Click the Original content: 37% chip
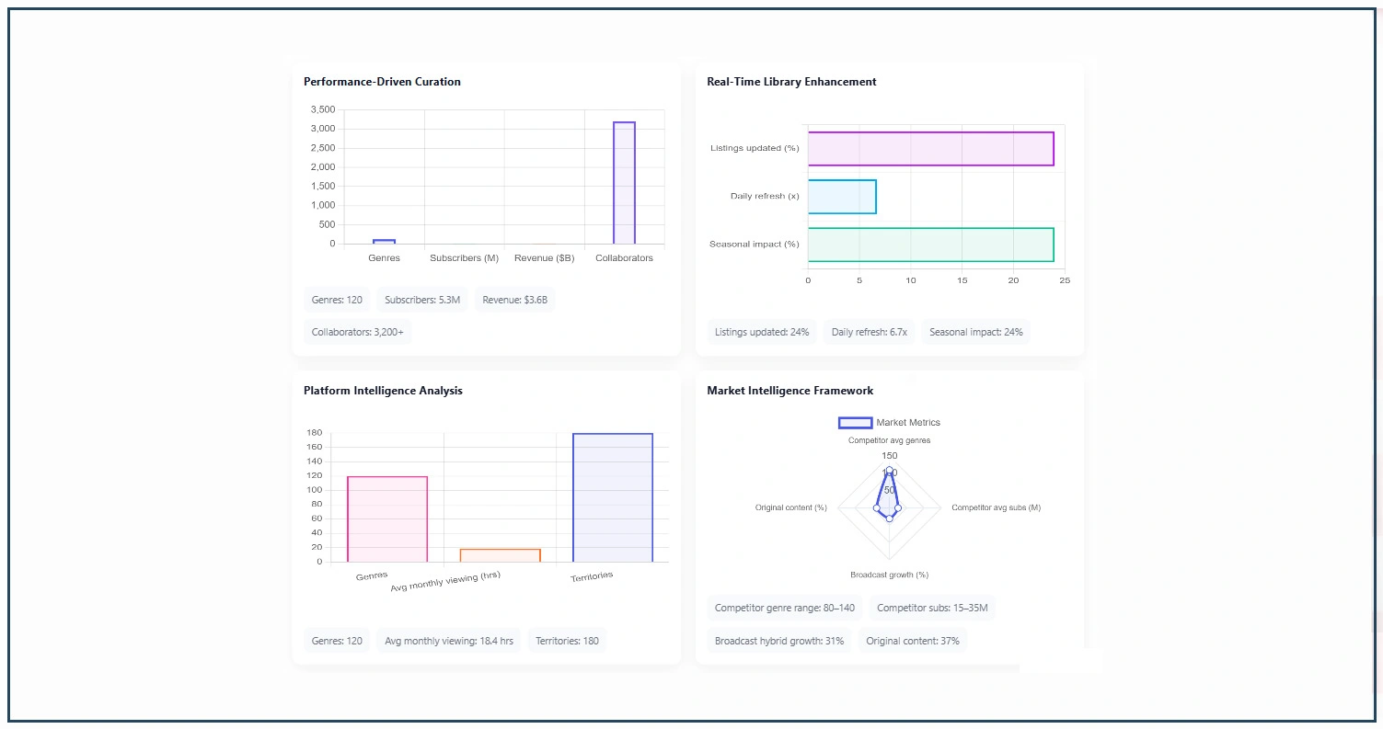Viewport: 1383px width, 729px height. pos(912,641)
